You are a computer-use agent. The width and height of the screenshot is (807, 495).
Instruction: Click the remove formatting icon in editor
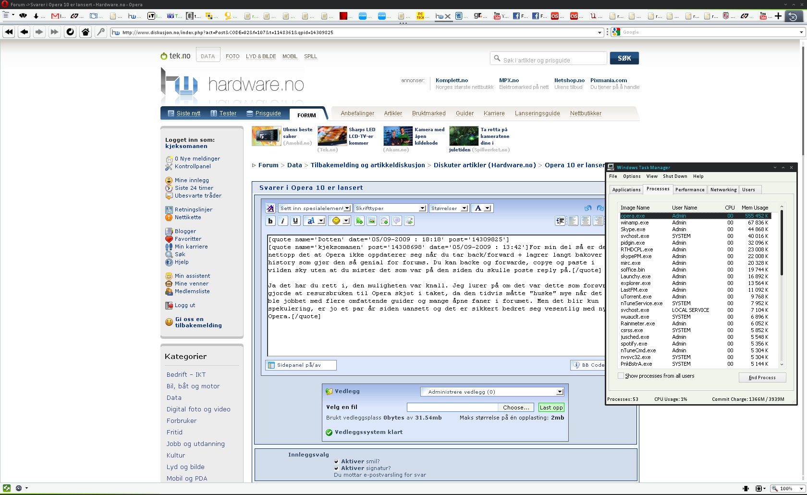pyautogui.click(x=270, y=208)
